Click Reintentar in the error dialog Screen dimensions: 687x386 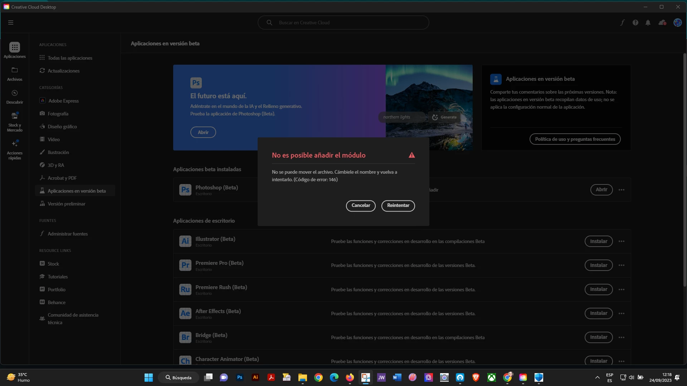[x=398, y=206]
